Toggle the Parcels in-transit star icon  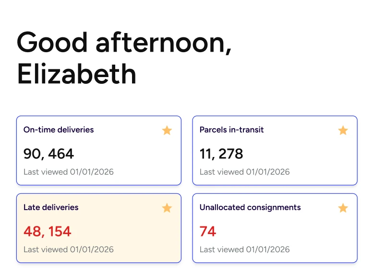(x=343, y=130)
